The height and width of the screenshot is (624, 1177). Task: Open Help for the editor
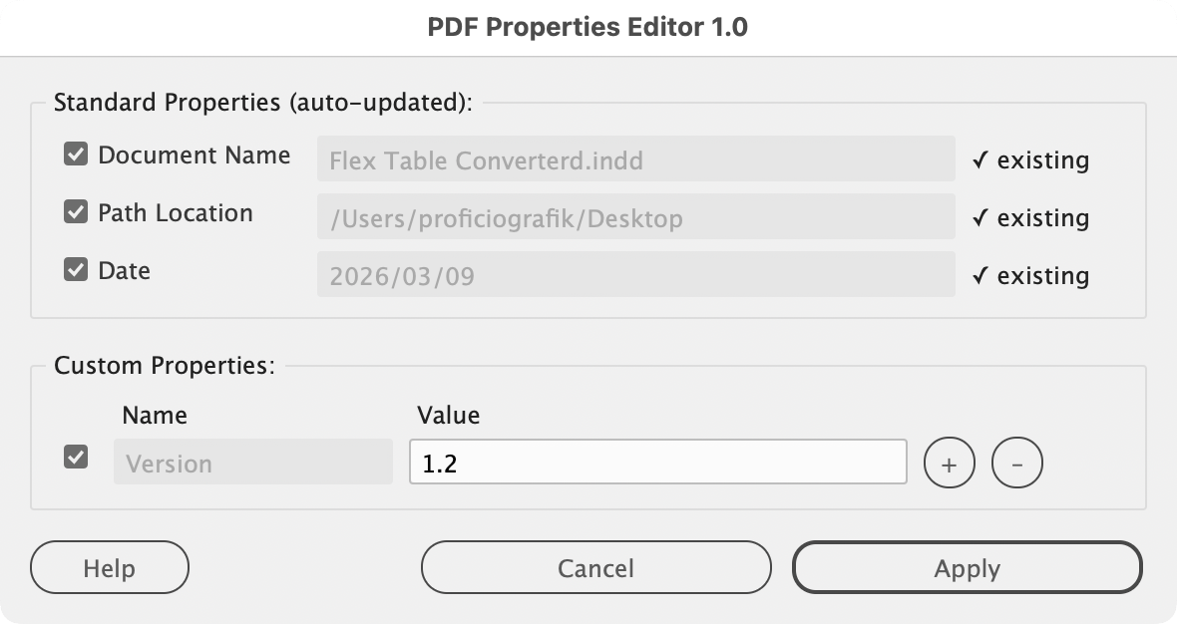110,568
